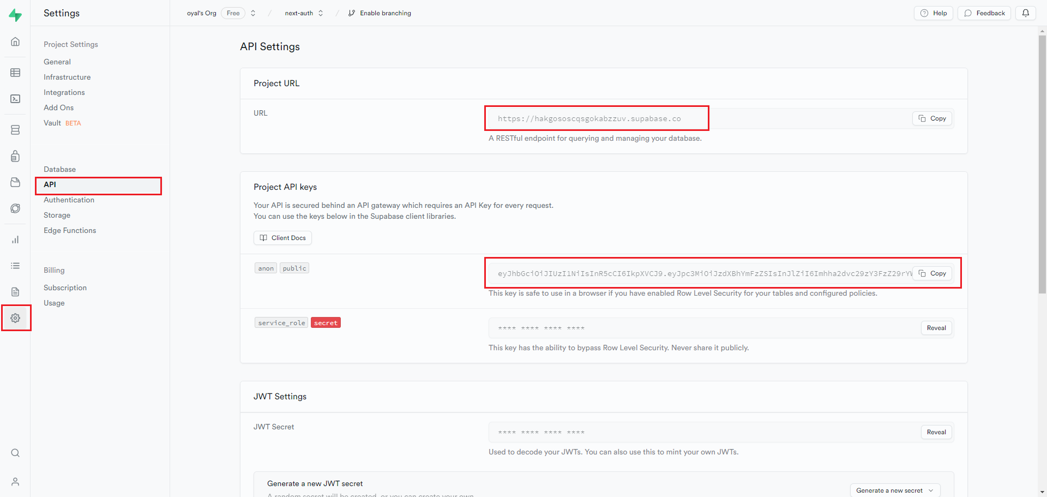Open the SQL Editor sidebar icon

[x=15, y=99]
